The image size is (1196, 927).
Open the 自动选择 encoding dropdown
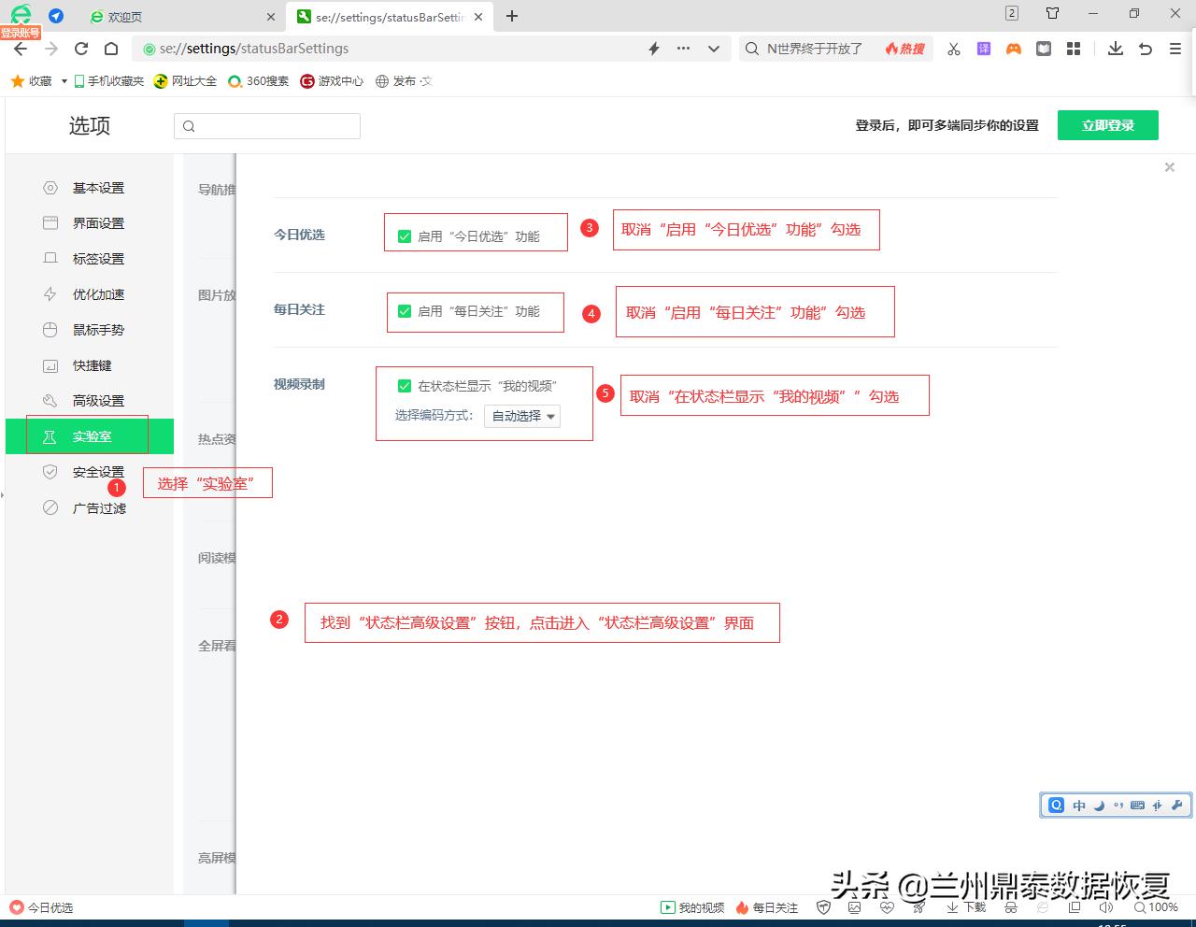pos(520,416)
